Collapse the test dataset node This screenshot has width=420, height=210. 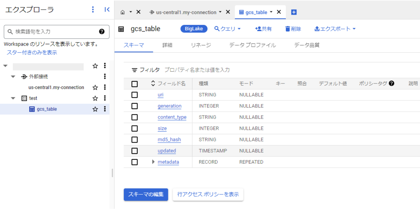click(13, 98)
